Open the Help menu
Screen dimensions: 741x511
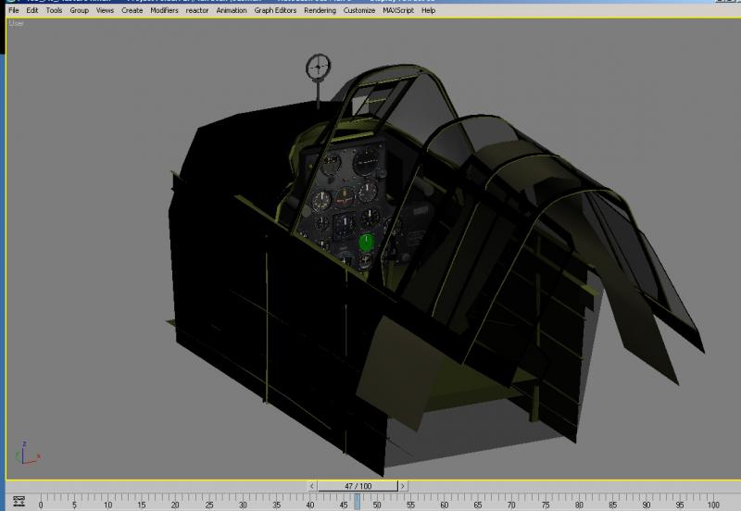[x=428, y=10]
